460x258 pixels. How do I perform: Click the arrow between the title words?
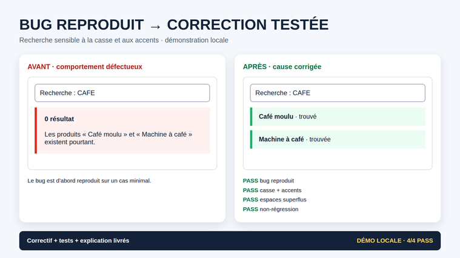155,27
